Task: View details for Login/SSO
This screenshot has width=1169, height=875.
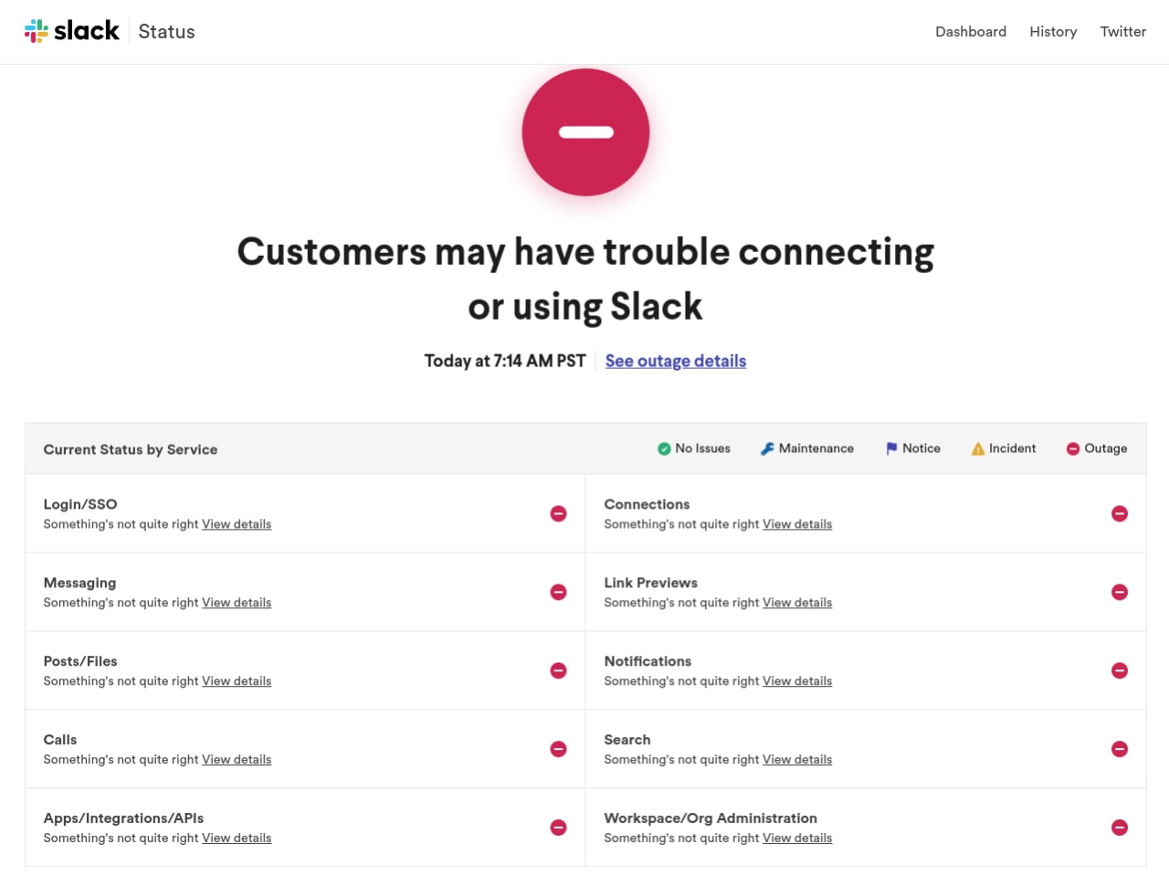Action: [237, 524]
